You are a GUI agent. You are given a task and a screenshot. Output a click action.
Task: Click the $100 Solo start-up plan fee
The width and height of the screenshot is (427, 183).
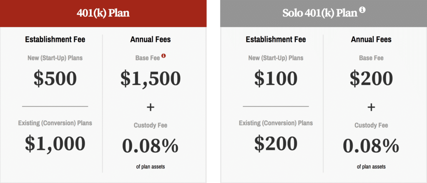pyautogui.click(x=276, y=79)
